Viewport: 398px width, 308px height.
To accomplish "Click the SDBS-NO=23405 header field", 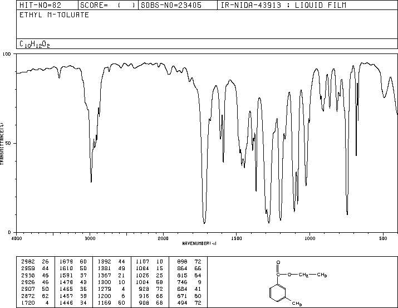I will coord(178,5).
